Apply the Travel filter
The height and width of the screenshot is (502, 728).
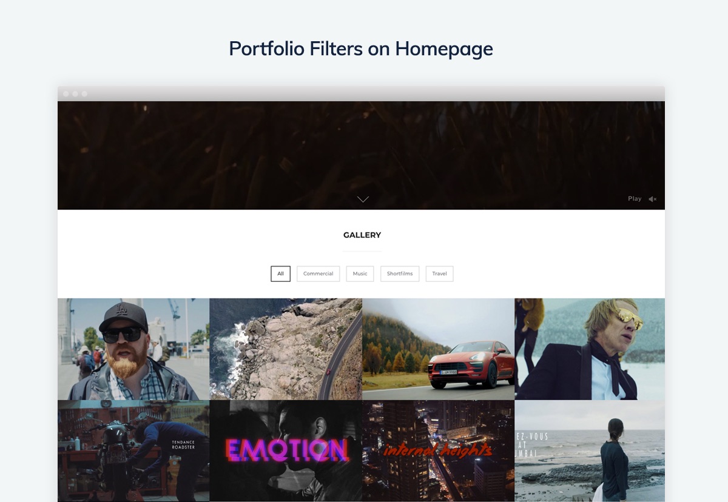(440, 273)
